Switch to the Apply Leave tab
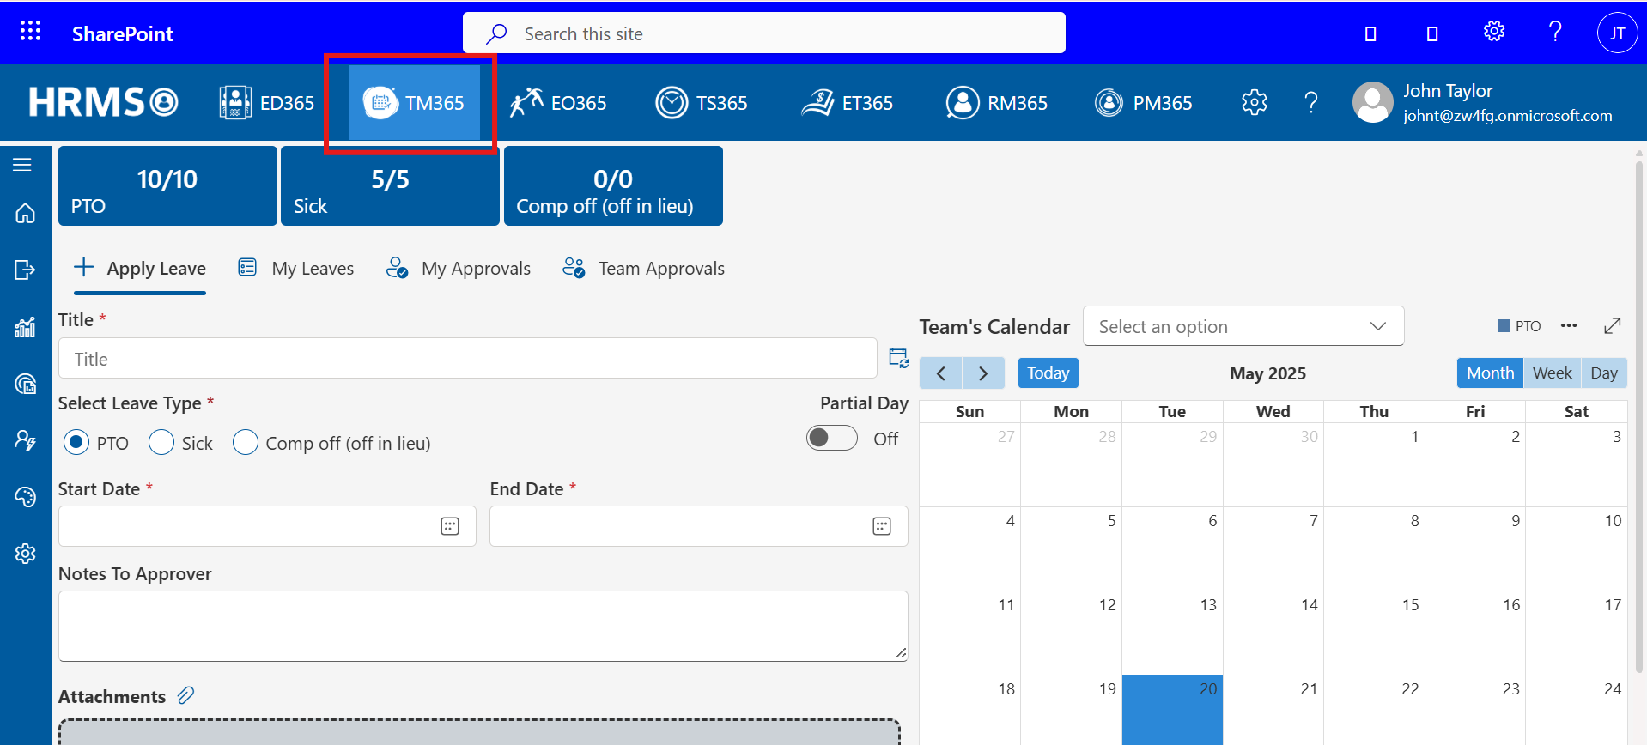This screenshot has width=1647, height=745. coord(140,269)
